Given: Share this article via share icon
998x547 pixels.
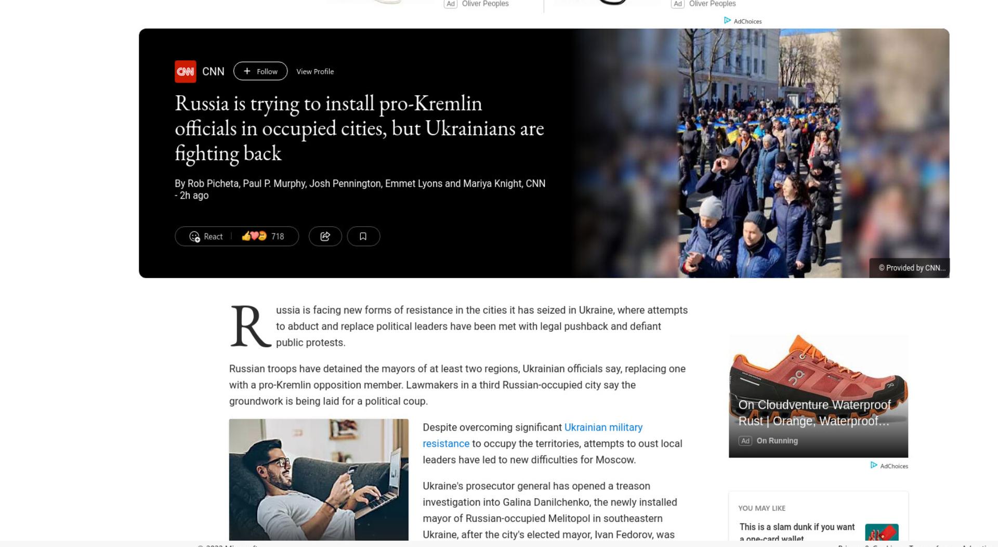Looking at the screenshot, I should click(x=325, y=236).
